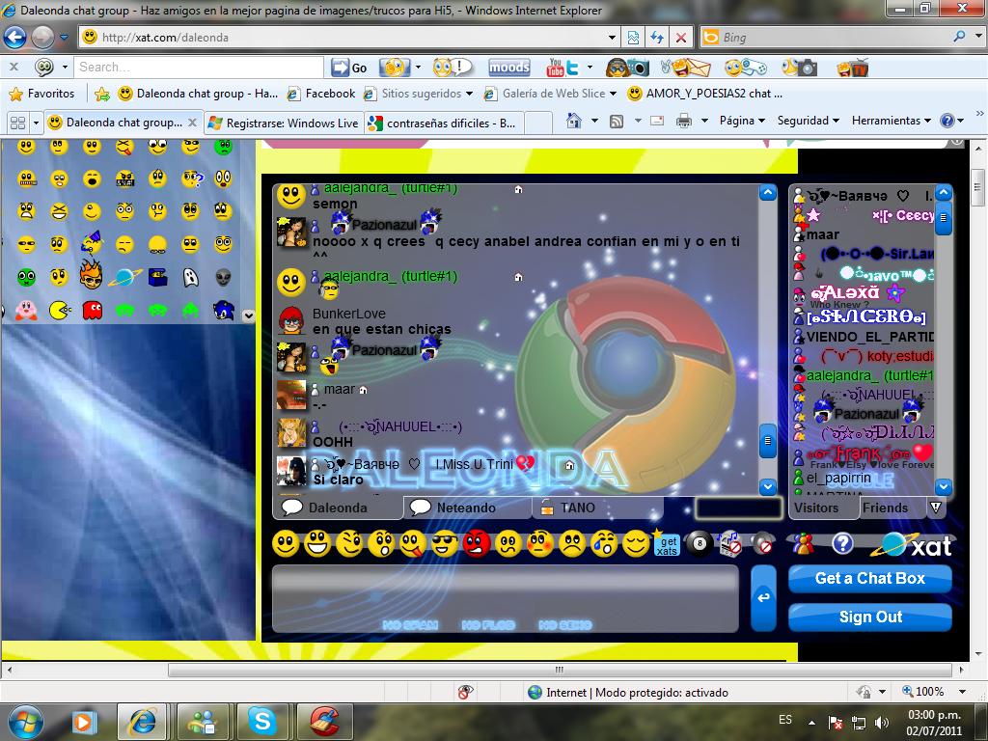Click the get xats icon

667,543
